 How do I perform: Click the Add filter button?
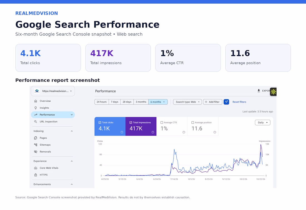[x=213, y=102]
